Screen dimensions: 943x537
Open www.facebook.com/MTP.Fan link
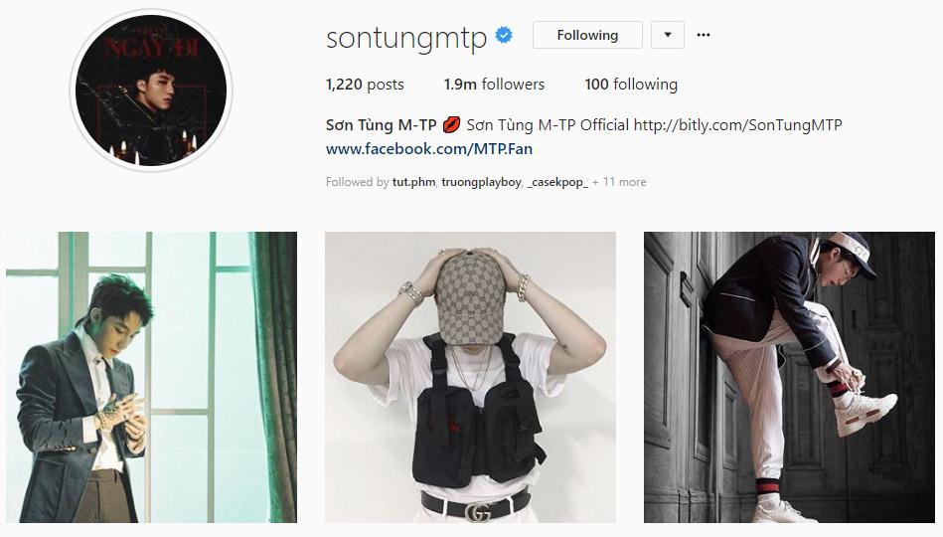(x=429, y=149)
